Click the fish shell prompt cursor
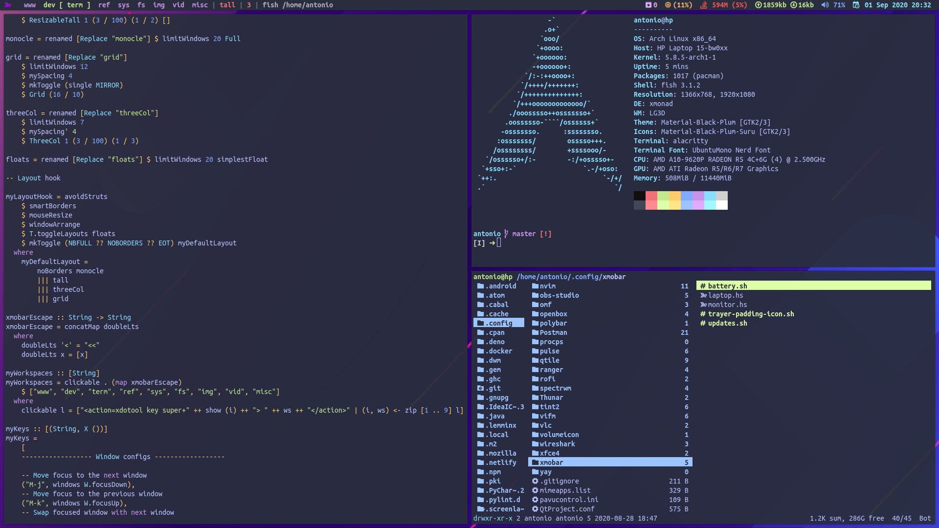939x528 pixels. 499,243
